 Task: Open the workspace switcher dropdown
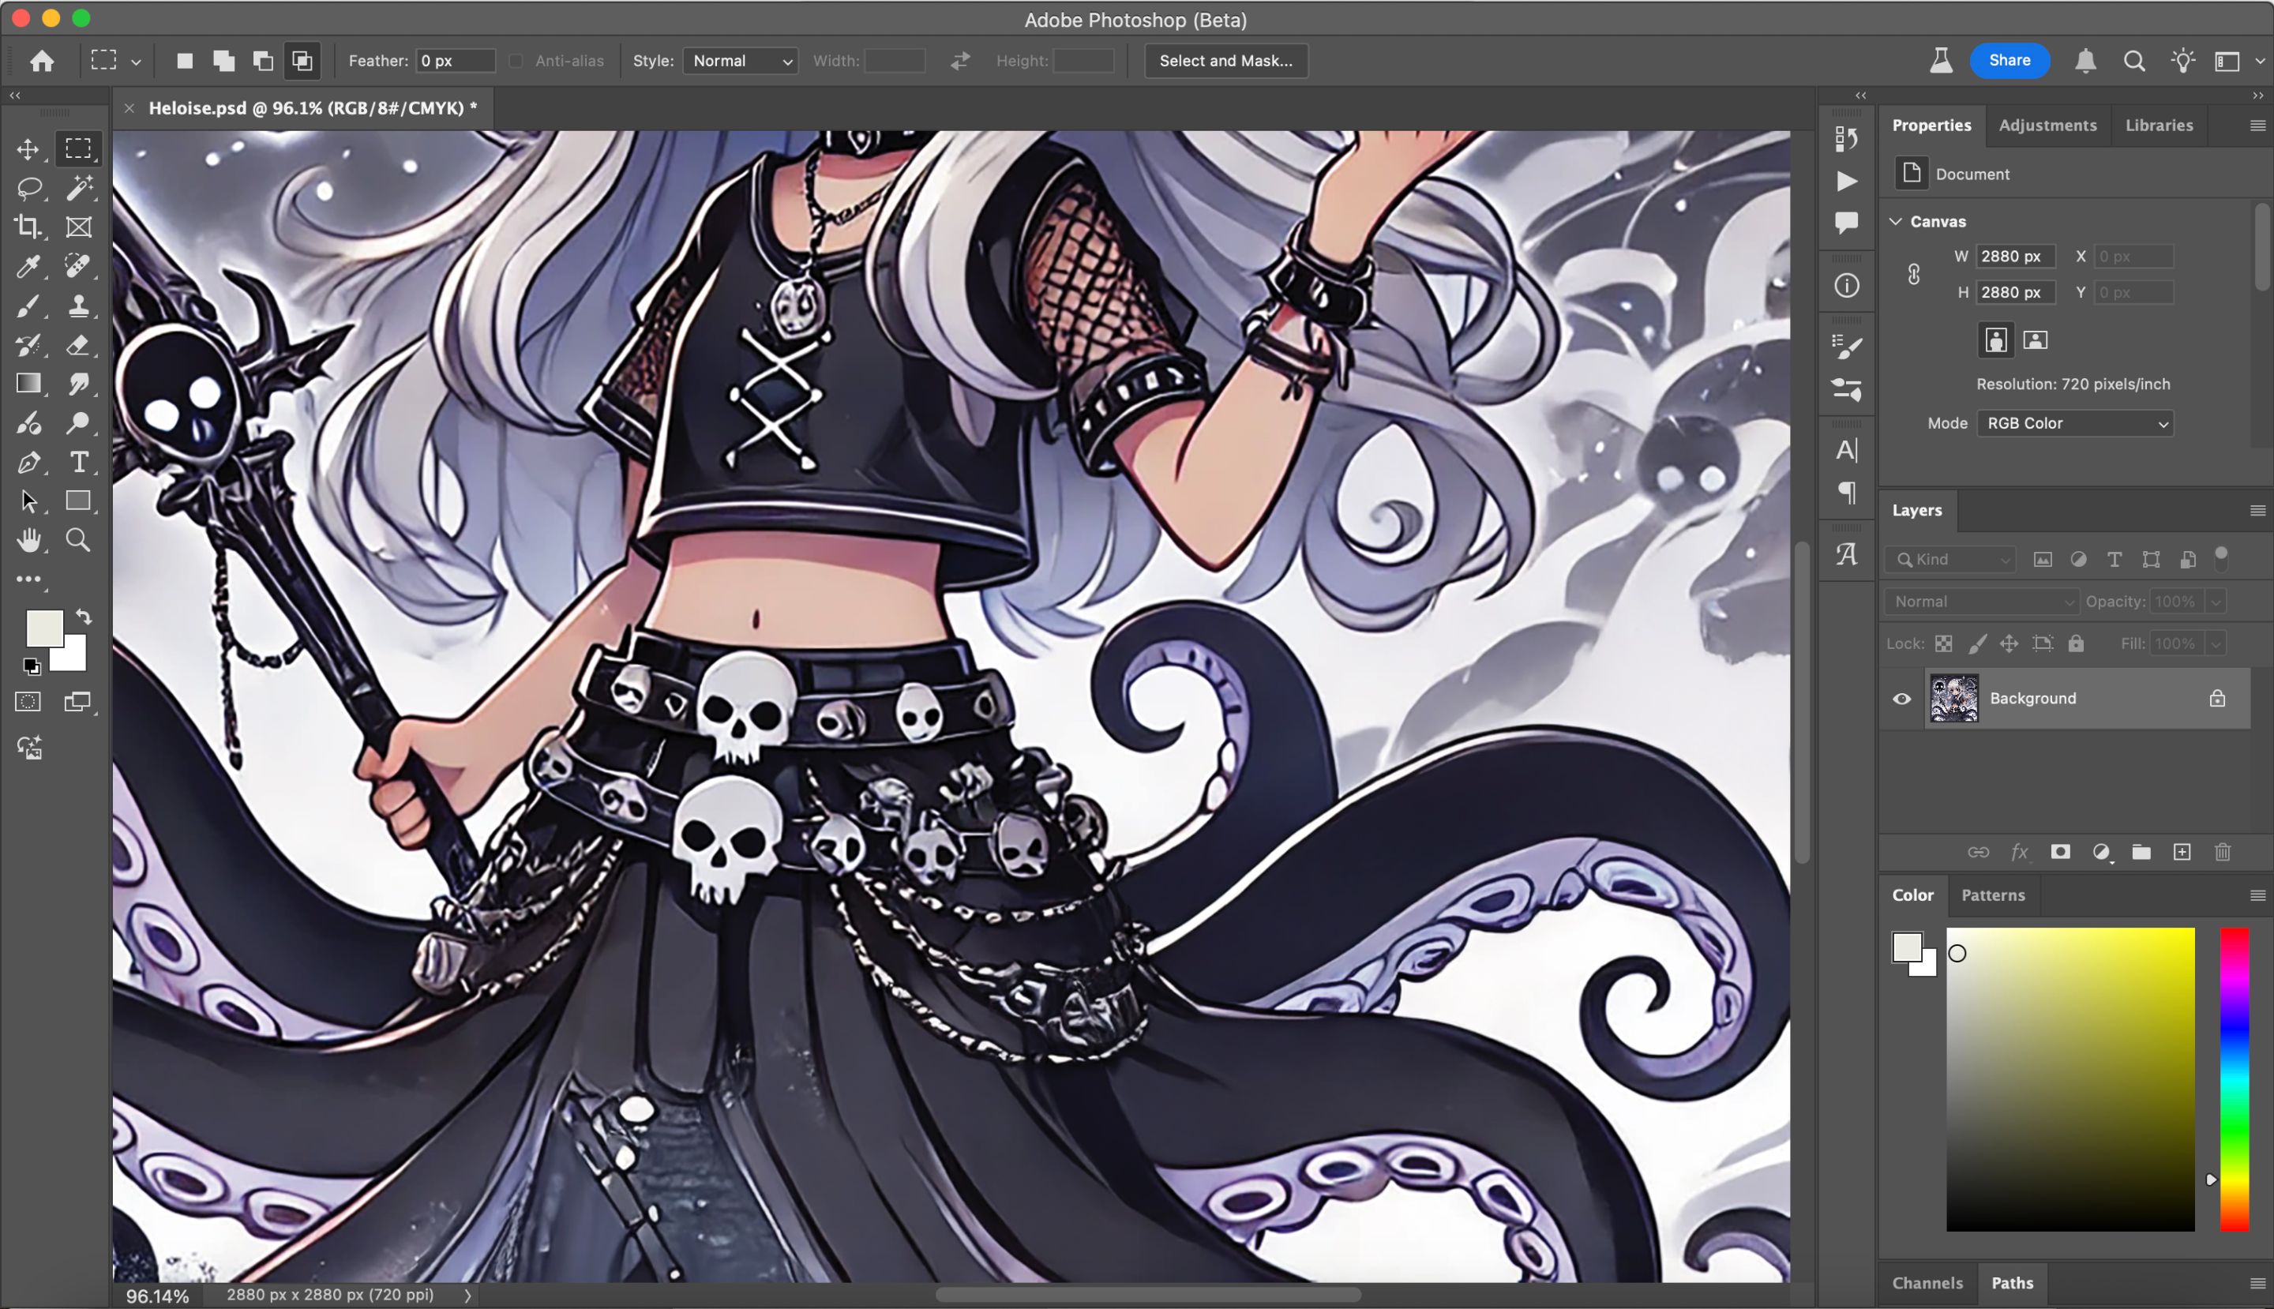click(x=2260, y=61)
